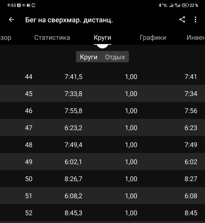Tap the battery 22% status indicator
Screen dimensions: 205x223
pyautogui.click(x=190, y=5)
